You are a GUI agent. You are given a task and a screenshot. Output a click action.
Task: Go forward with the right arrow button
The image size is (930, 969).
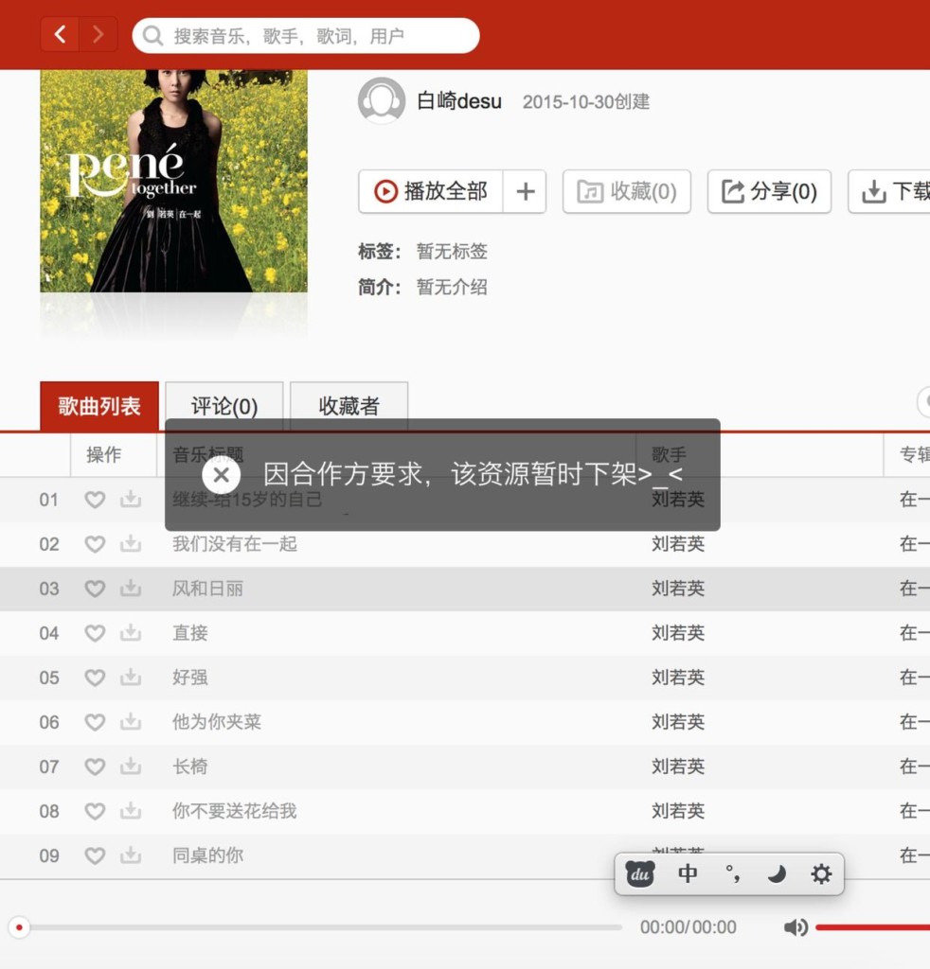[98, 34]
